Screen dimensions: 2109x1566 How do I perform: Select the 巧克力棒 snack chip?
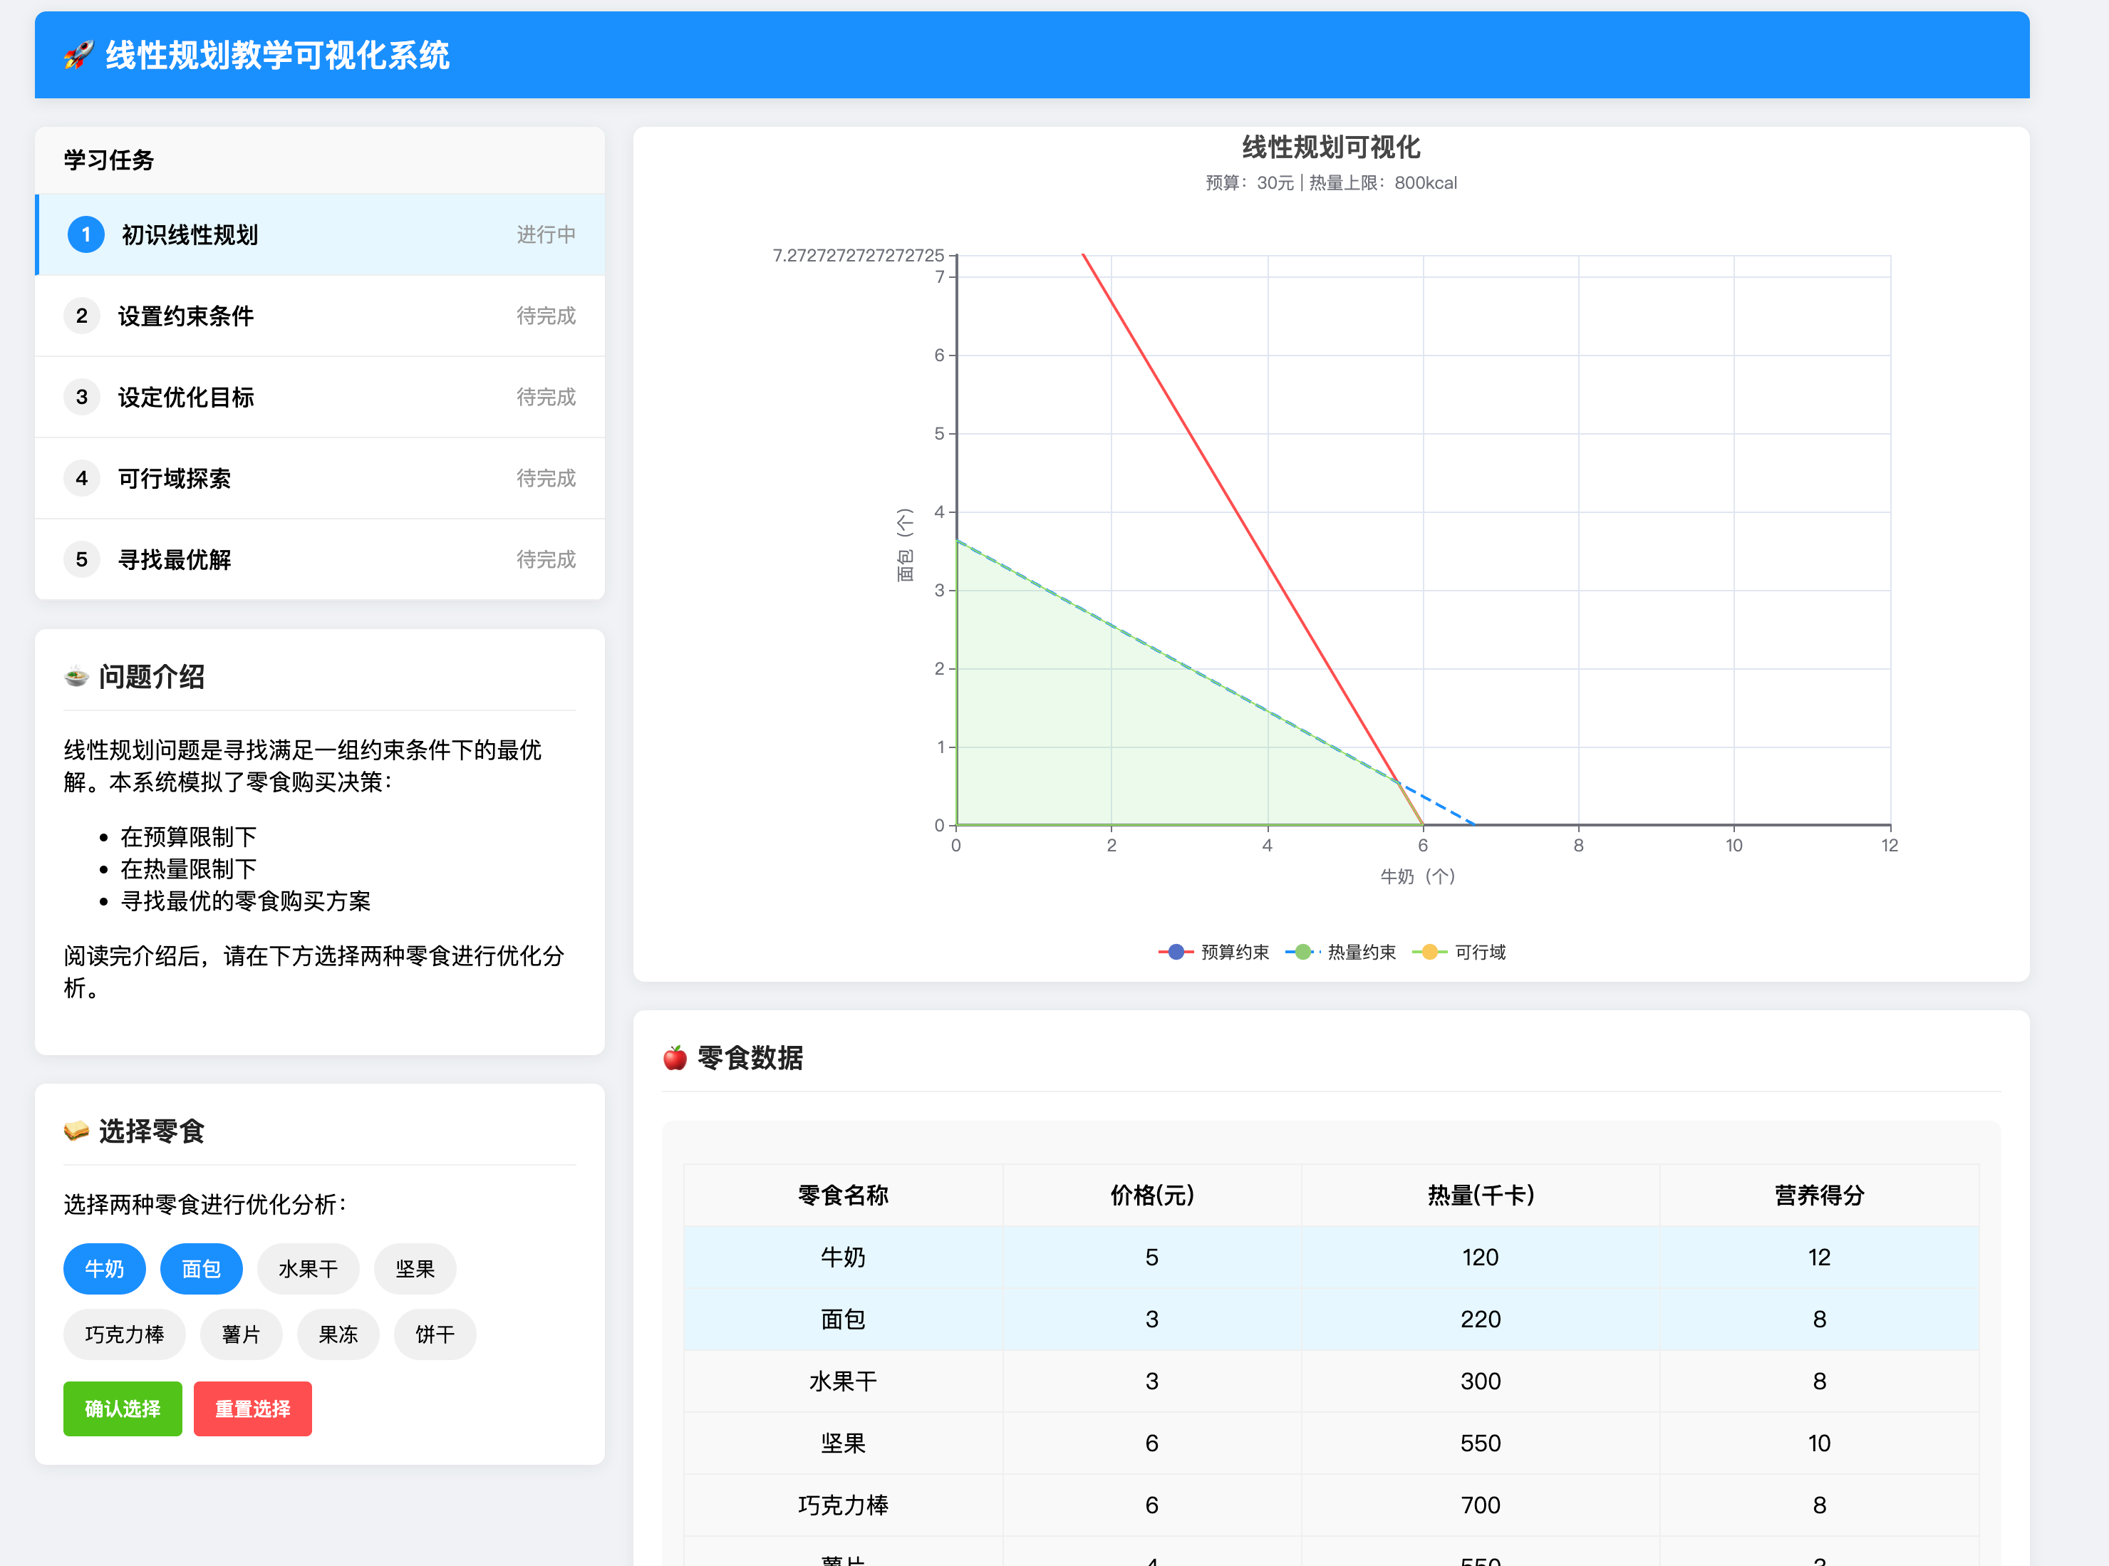point(124,1334)
